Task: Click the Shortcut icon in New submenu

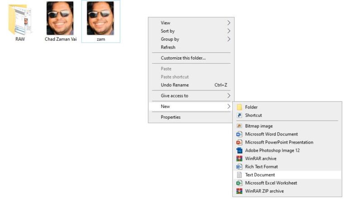Action: [x=239, y=115]
